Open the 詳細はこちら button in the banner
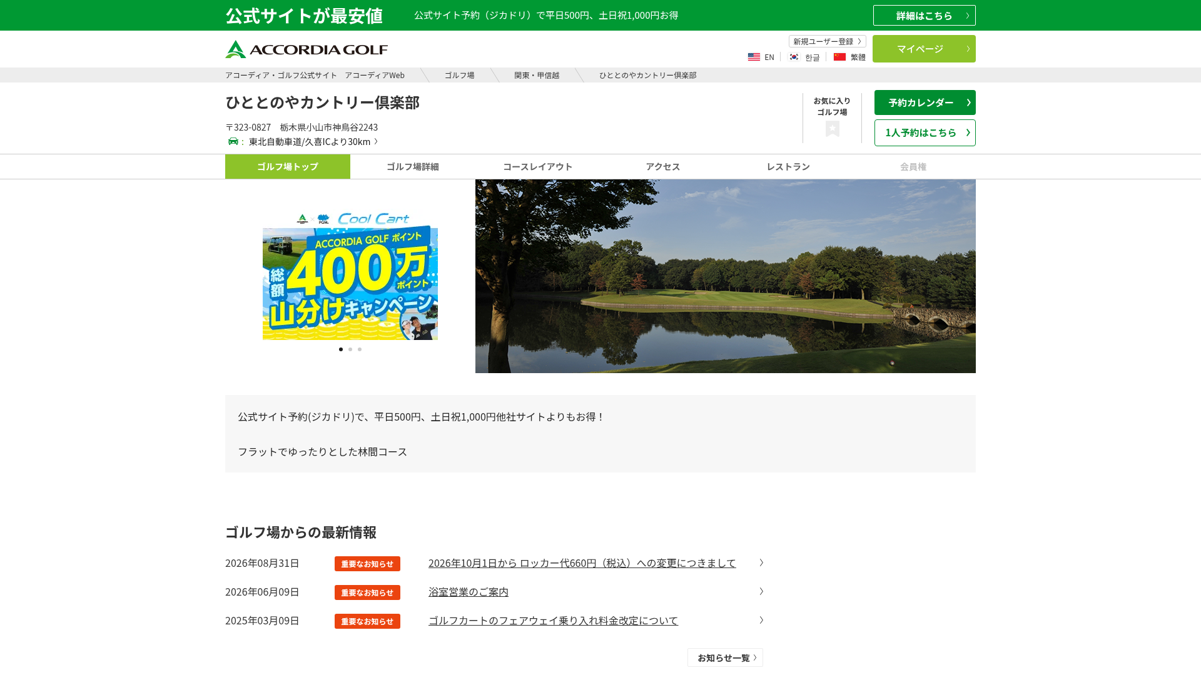This screenshot has width=1201, height=675. click(x=924, y=16)
